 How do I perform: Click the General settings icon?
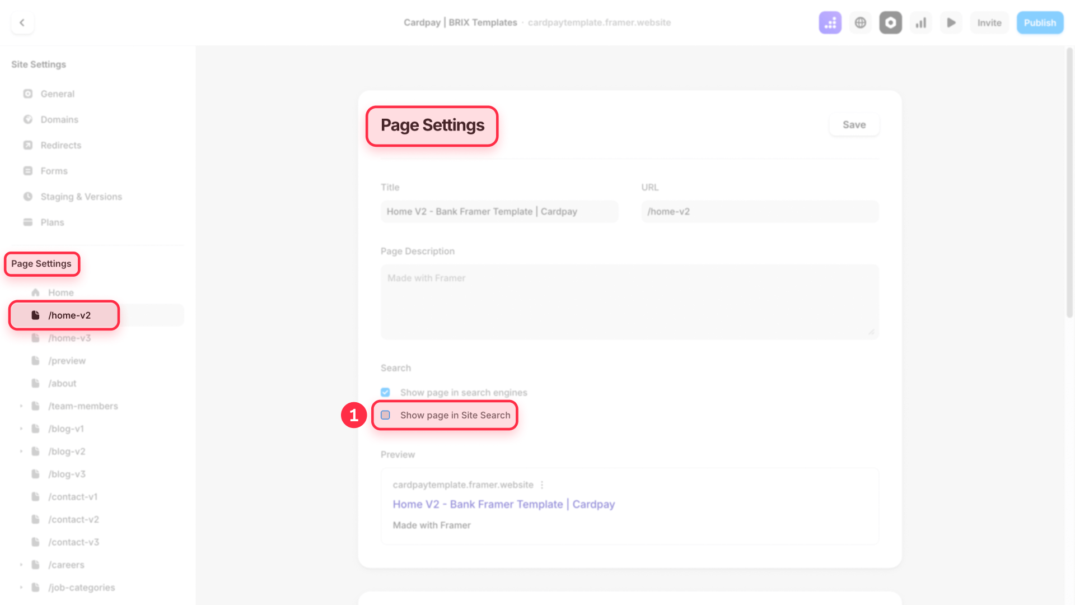[x=28, y=94]
